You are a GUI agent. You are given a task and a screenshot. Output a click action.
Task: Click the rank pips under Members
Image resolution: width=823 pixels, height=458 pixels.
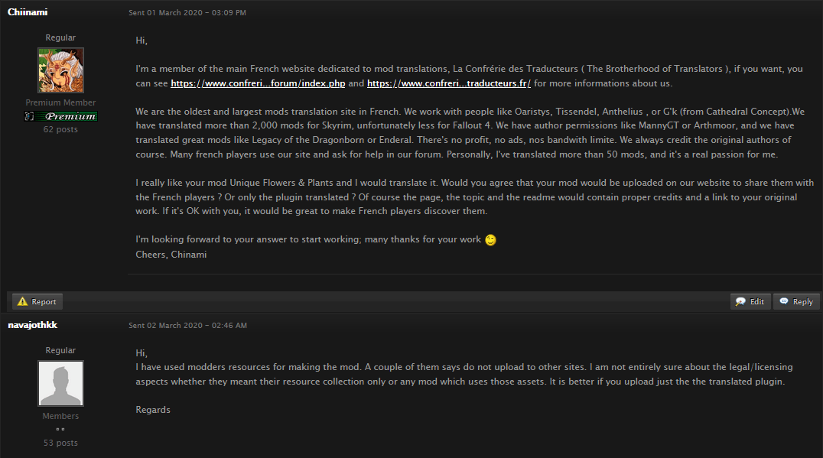(60, 429)
